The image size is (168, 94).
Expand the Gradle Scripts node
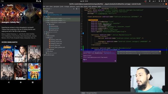pos(43,55)
